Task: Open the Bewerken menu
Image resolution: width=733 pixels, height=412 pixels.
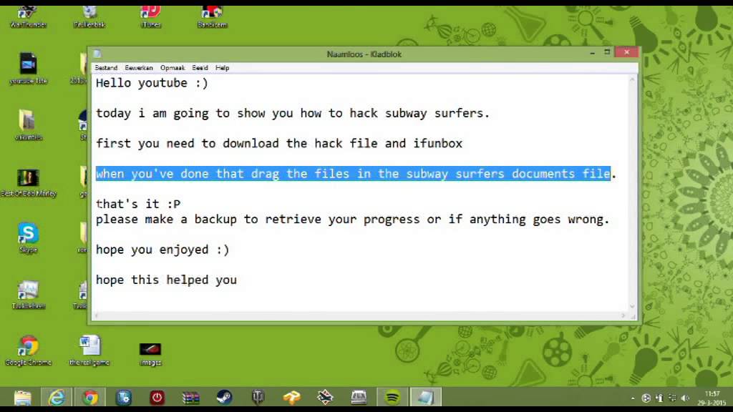Action: (139, 68)
